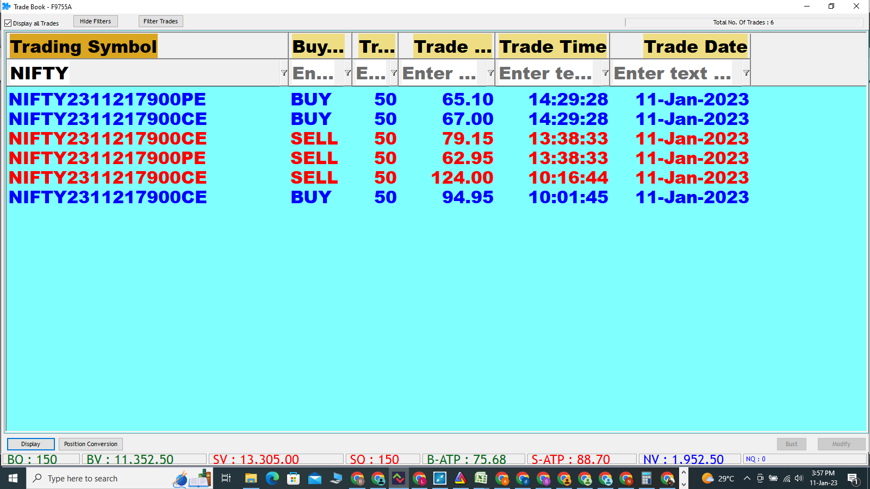Click the taskbar clock showing 3:57 PM
Image resolution: width=870 pixels, height=489 pixels.
pos(823,478)
